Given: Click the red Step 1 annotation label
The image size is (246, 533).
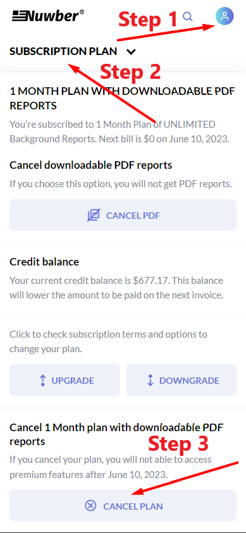Looking at the screenshot, I should click(x=148, y=20).
